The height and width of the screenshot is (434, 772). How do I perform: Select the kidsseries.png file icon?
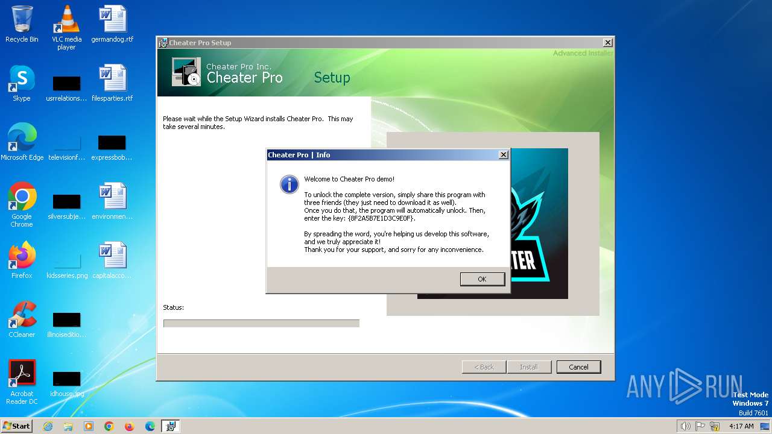pyautogui.click(x=66, y=265)
